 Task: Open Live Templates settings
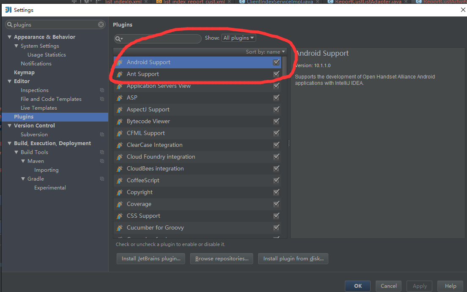(39, 108)
